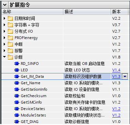
Task: Click the LED instruction block icon
Action: tap(17, 70)
